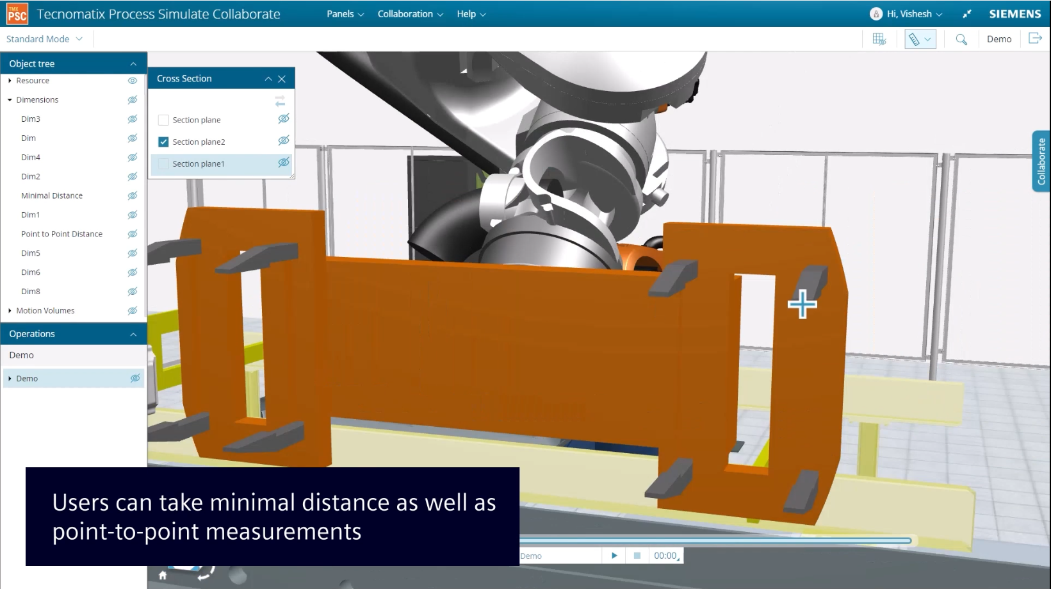
Task: Open the search tool
Action: (x=961, y=38)
